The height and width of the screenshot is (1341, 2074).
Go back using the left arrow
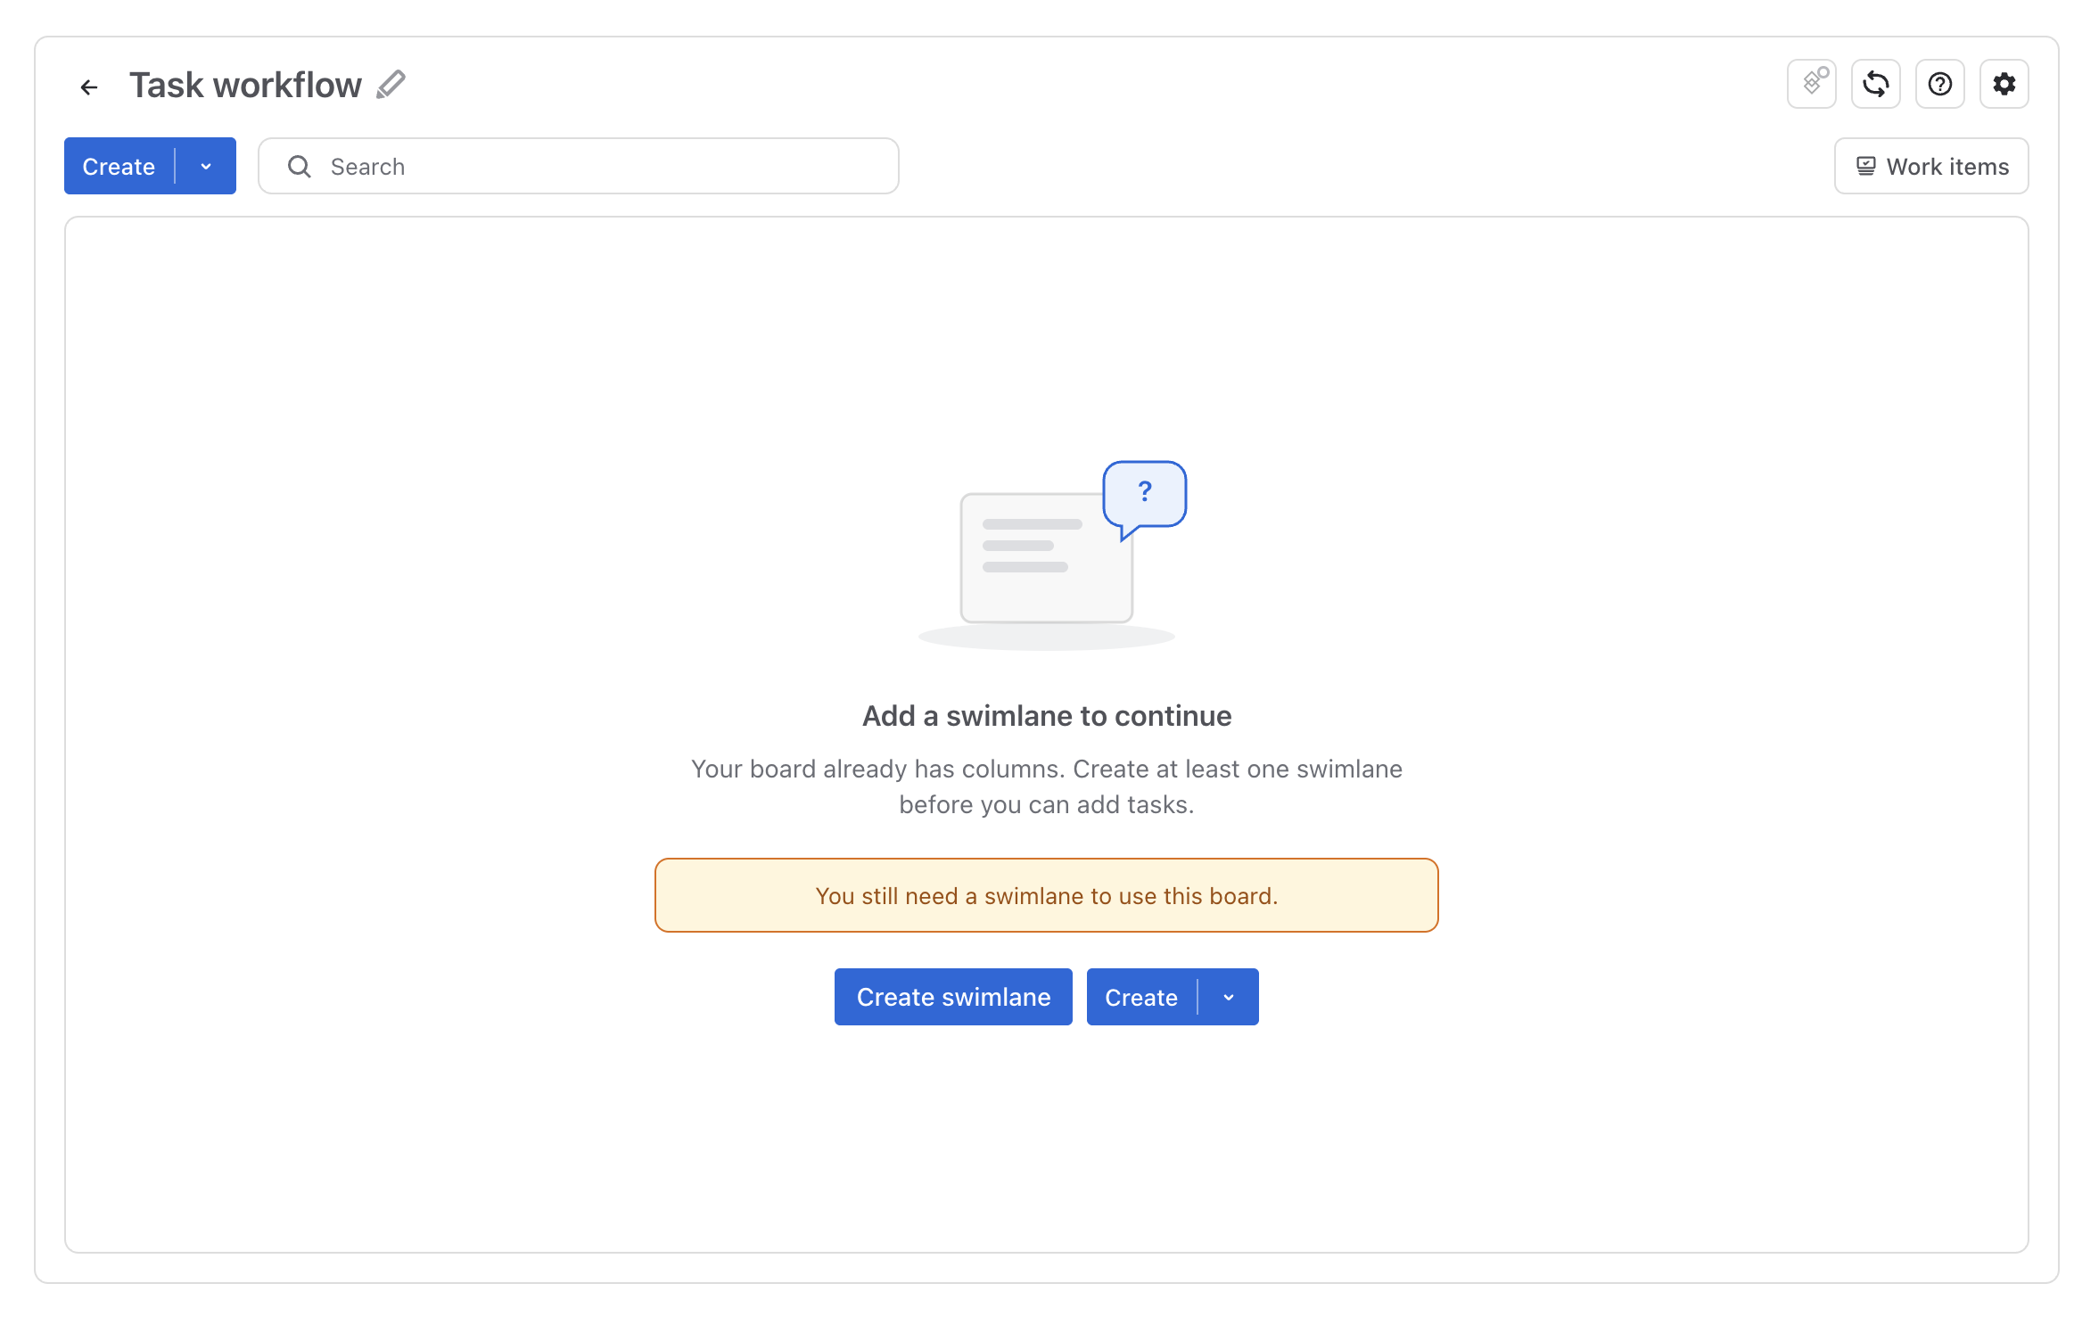(88, 86)
